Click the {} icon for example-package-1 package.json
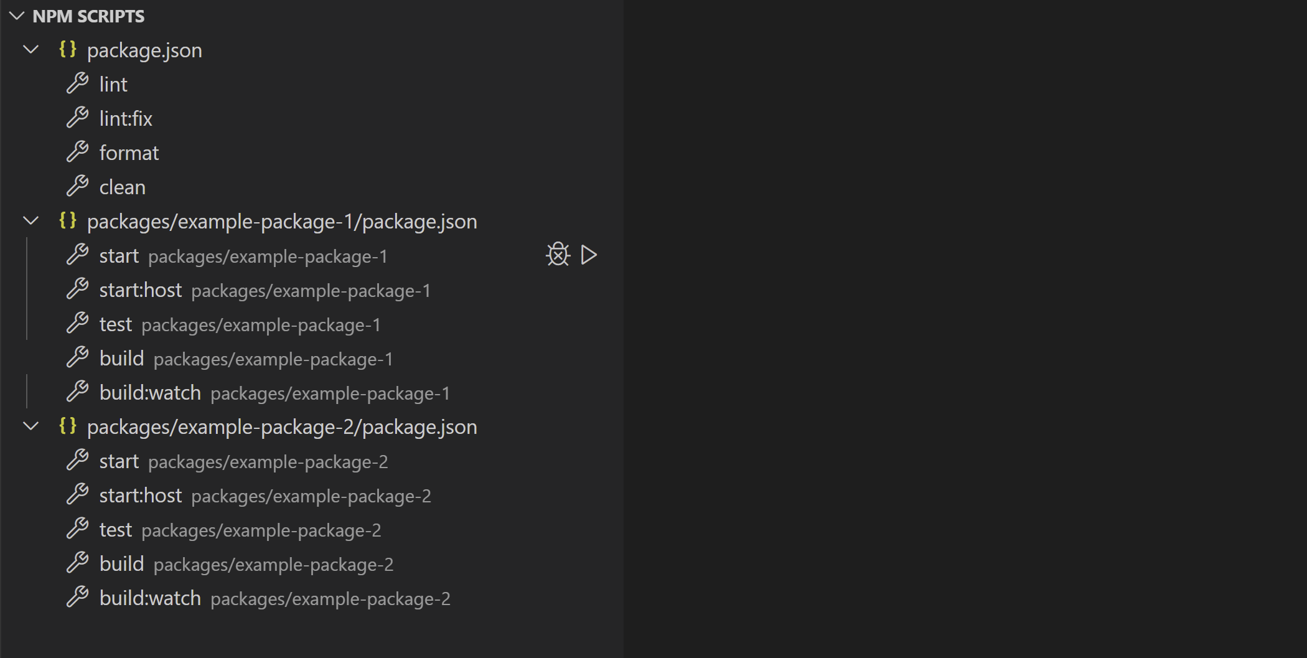1307x658 pixels. coord(68,221)
